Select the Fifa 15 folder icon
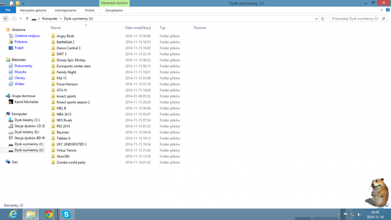The image size is (391, 220). 53,78
